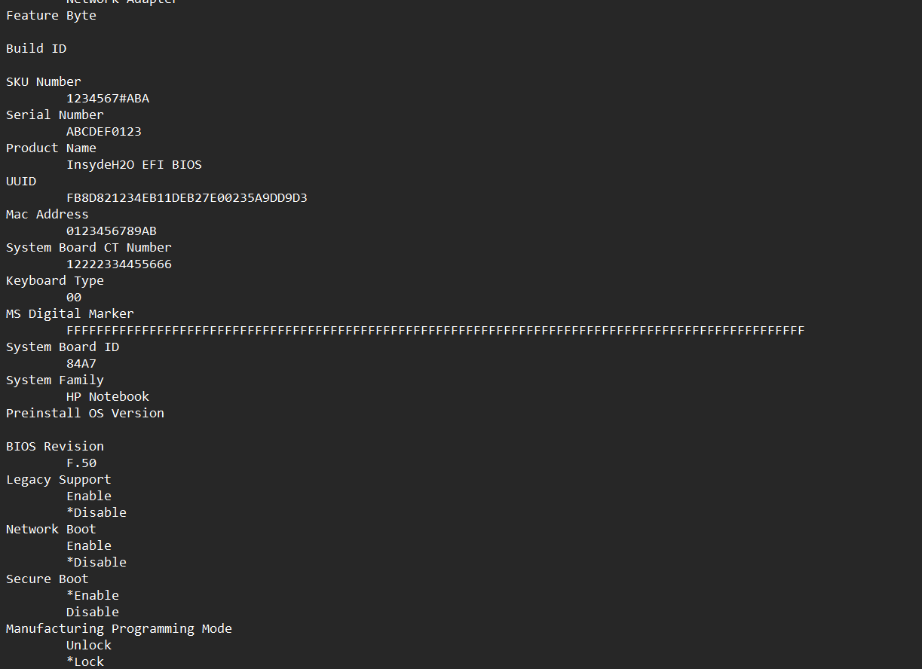The image size is (922, 669).
Task: Click the BIOS Revision value F.50
Action: [81, 463]
